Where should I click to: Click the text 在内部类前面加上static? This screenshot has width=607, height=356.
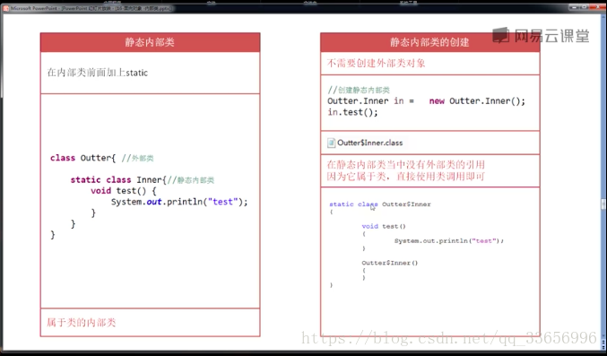tap(98, 73)
